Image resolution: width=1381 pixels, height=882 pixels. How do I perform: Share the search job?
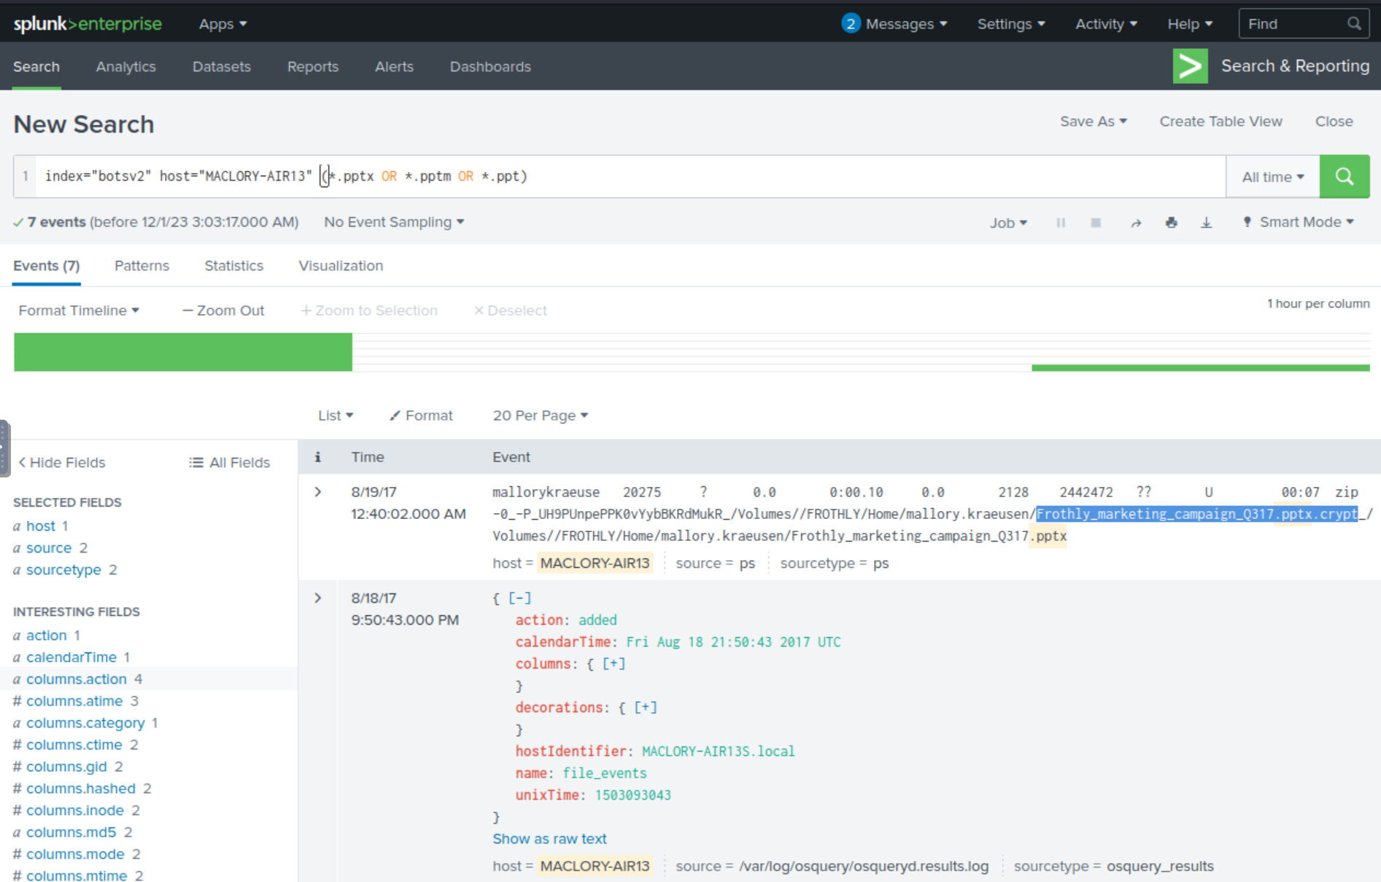pos(1136,222)
